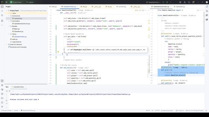Select Scratches and Consoles node
209x117 pixels.
17,47
